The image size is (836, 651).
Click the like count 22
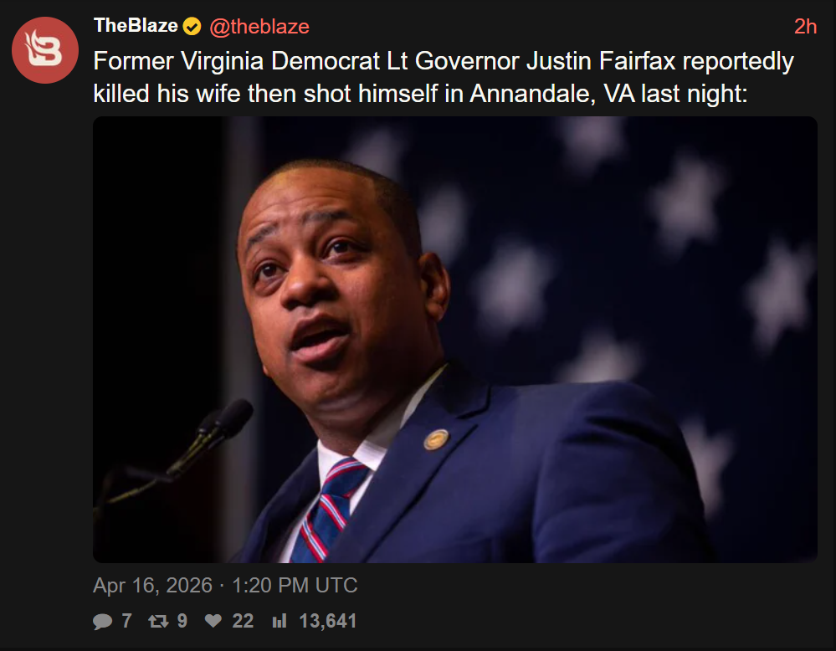pyautogui.click(x=243, y=622)
